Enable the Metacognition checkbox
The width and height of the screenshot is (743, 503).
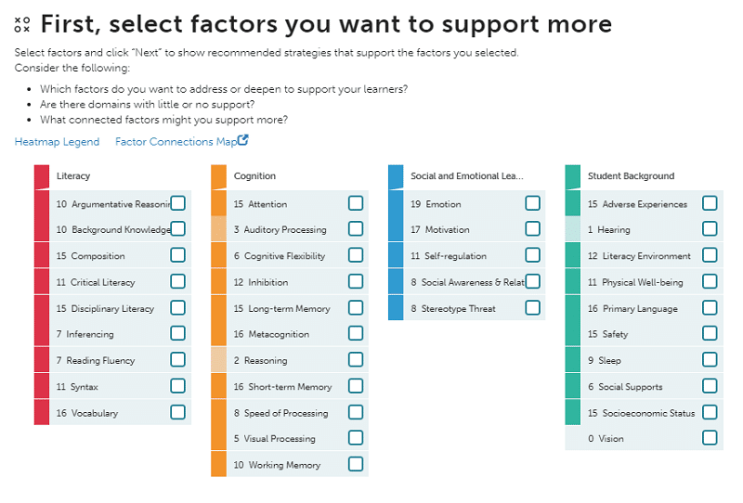[356, 333]
